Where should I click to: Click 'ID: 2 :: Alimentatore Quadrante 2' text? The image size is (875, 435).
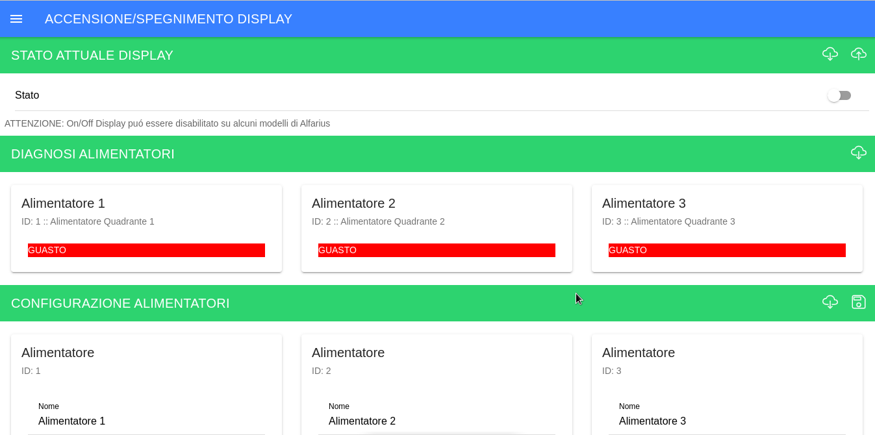[378, 221]
